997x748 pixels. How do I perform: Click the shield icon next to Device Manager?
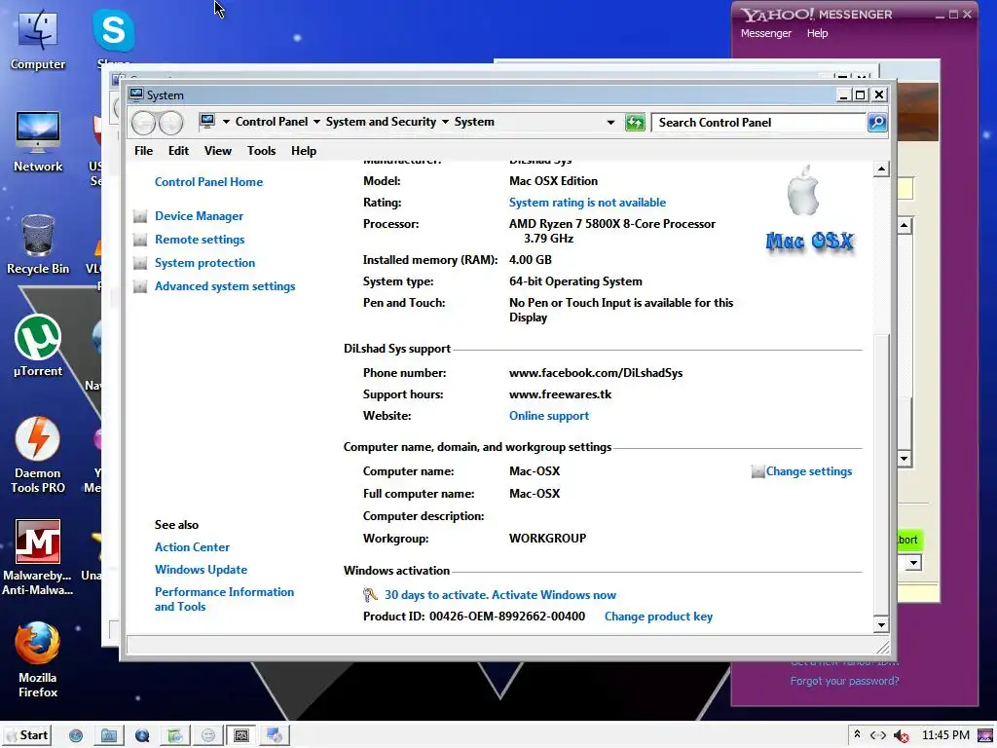click(140, 216)
